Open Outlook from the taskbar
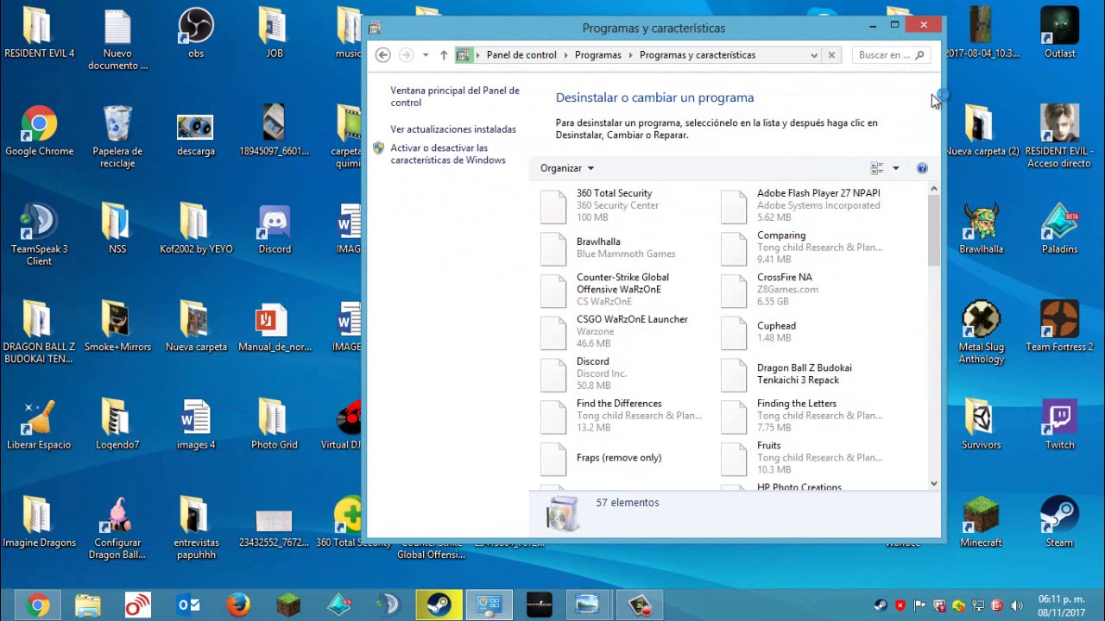The height and width of the screenshot is (621, 1105). 188,605
